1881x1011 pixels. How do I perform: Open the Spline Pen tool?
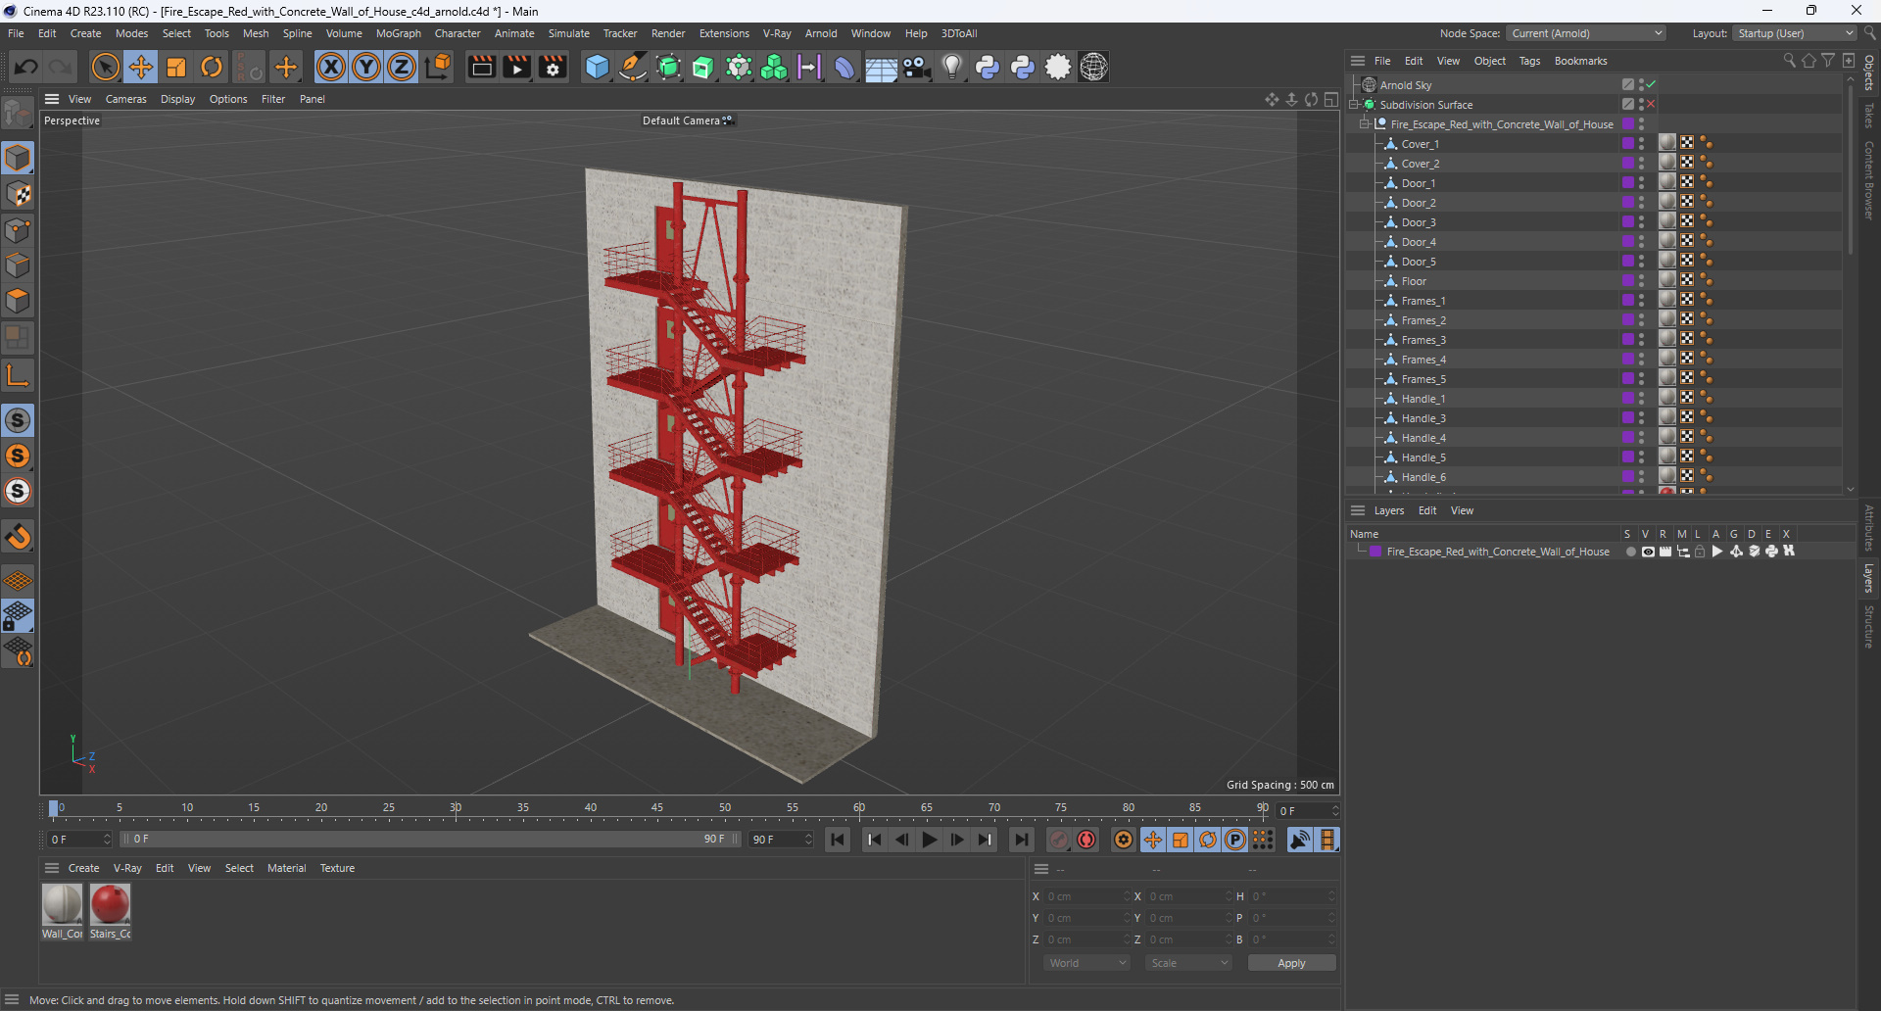(x=633, y=67)
